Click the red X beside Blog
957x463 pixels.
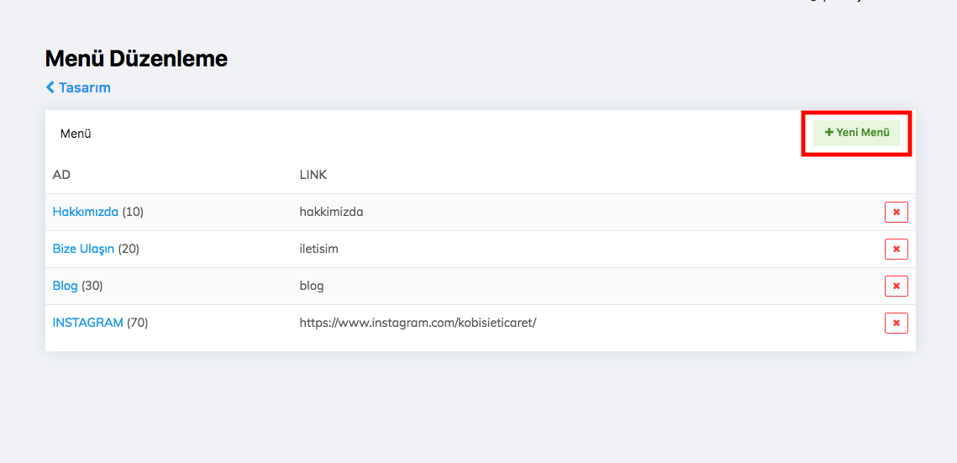(896, 287)
